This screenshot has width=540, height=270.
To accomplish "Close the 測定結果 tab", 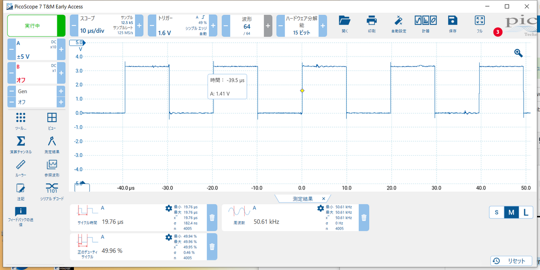I will (324, 199).
